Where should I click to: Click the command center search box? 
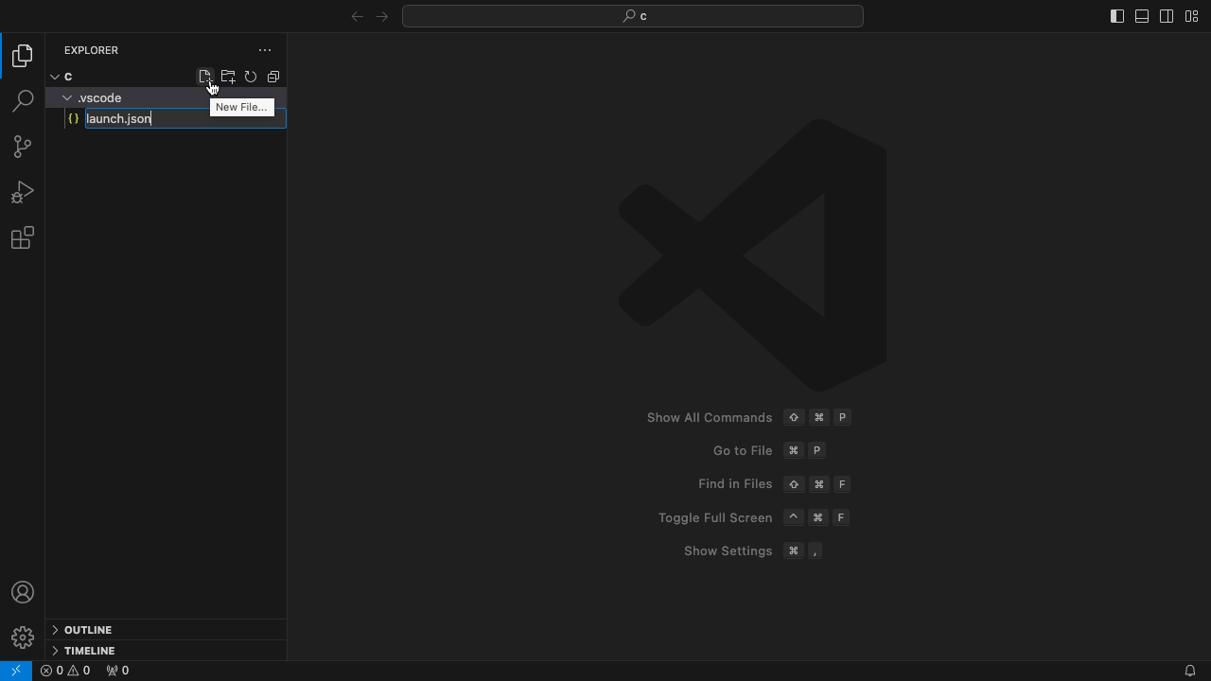[633, 16]
